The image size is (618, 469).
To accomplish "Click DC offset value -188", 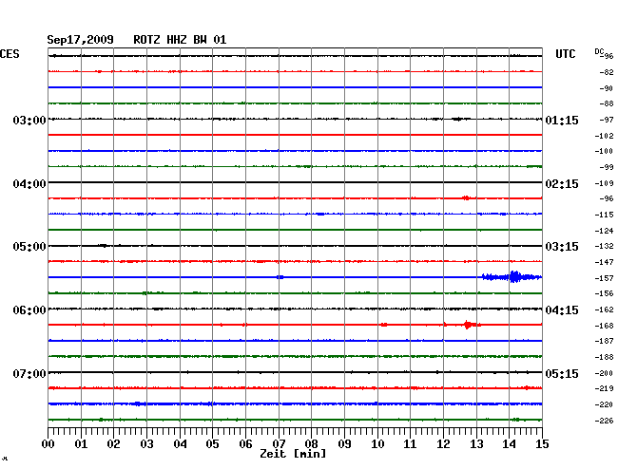I will pyautogui.click(x=604, y=357).
